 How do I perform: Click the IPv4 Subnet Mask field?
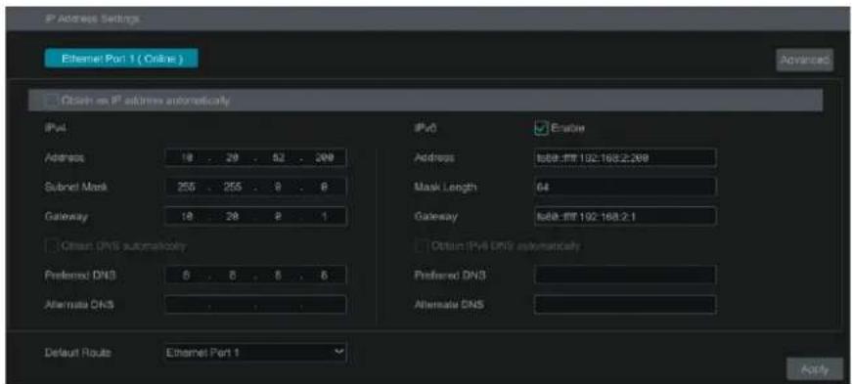pyautogui.click(x=255, y=187)
